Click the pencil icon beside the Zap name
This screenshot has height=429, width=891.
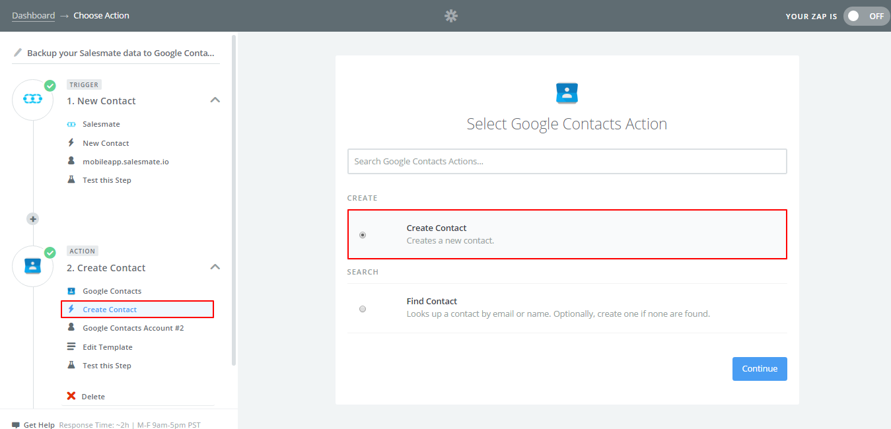(18, 52)
